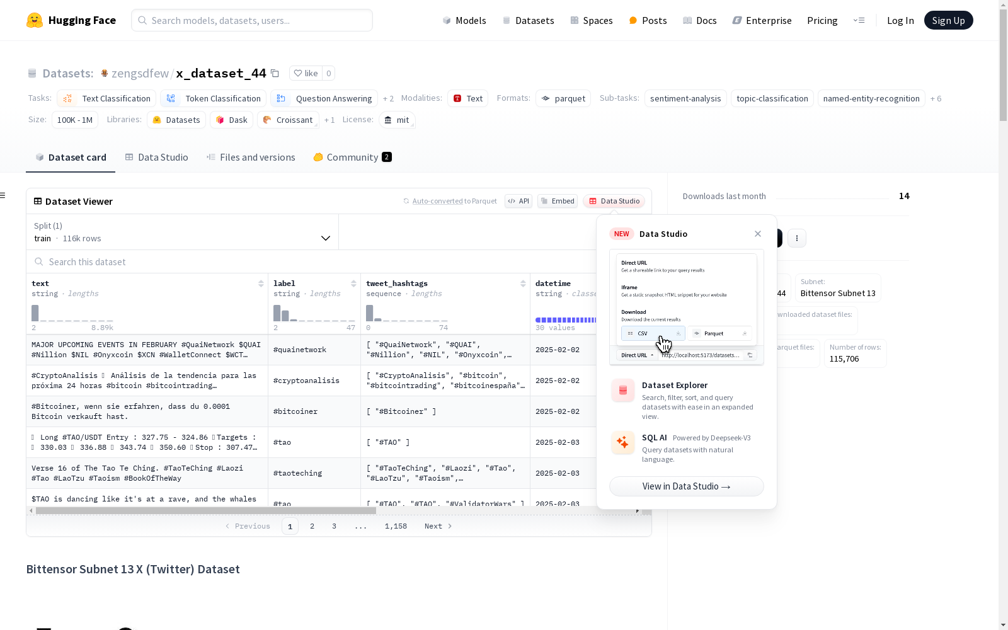
Task: Show the +2 more tasks
Action: 388,98
